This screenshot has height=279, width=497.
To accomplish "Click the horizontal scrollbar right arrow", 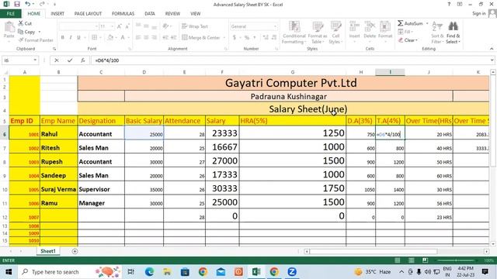I will [486, 251].
